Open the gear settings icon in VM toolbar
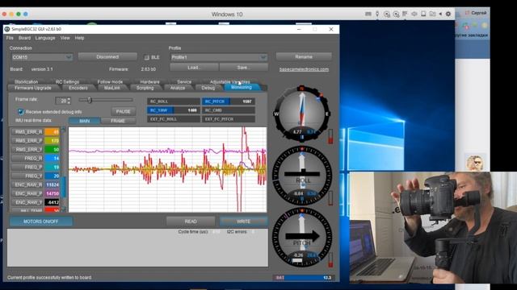The image size is (517, 290). pos(448,14)
